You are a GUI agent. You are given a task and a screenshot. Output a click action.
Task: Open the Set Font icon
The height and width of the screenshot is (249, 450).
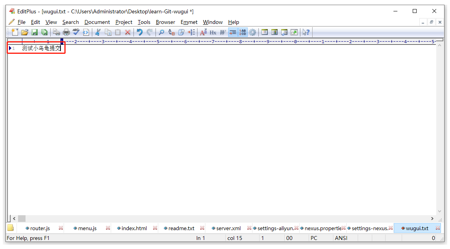pos(203,32)
